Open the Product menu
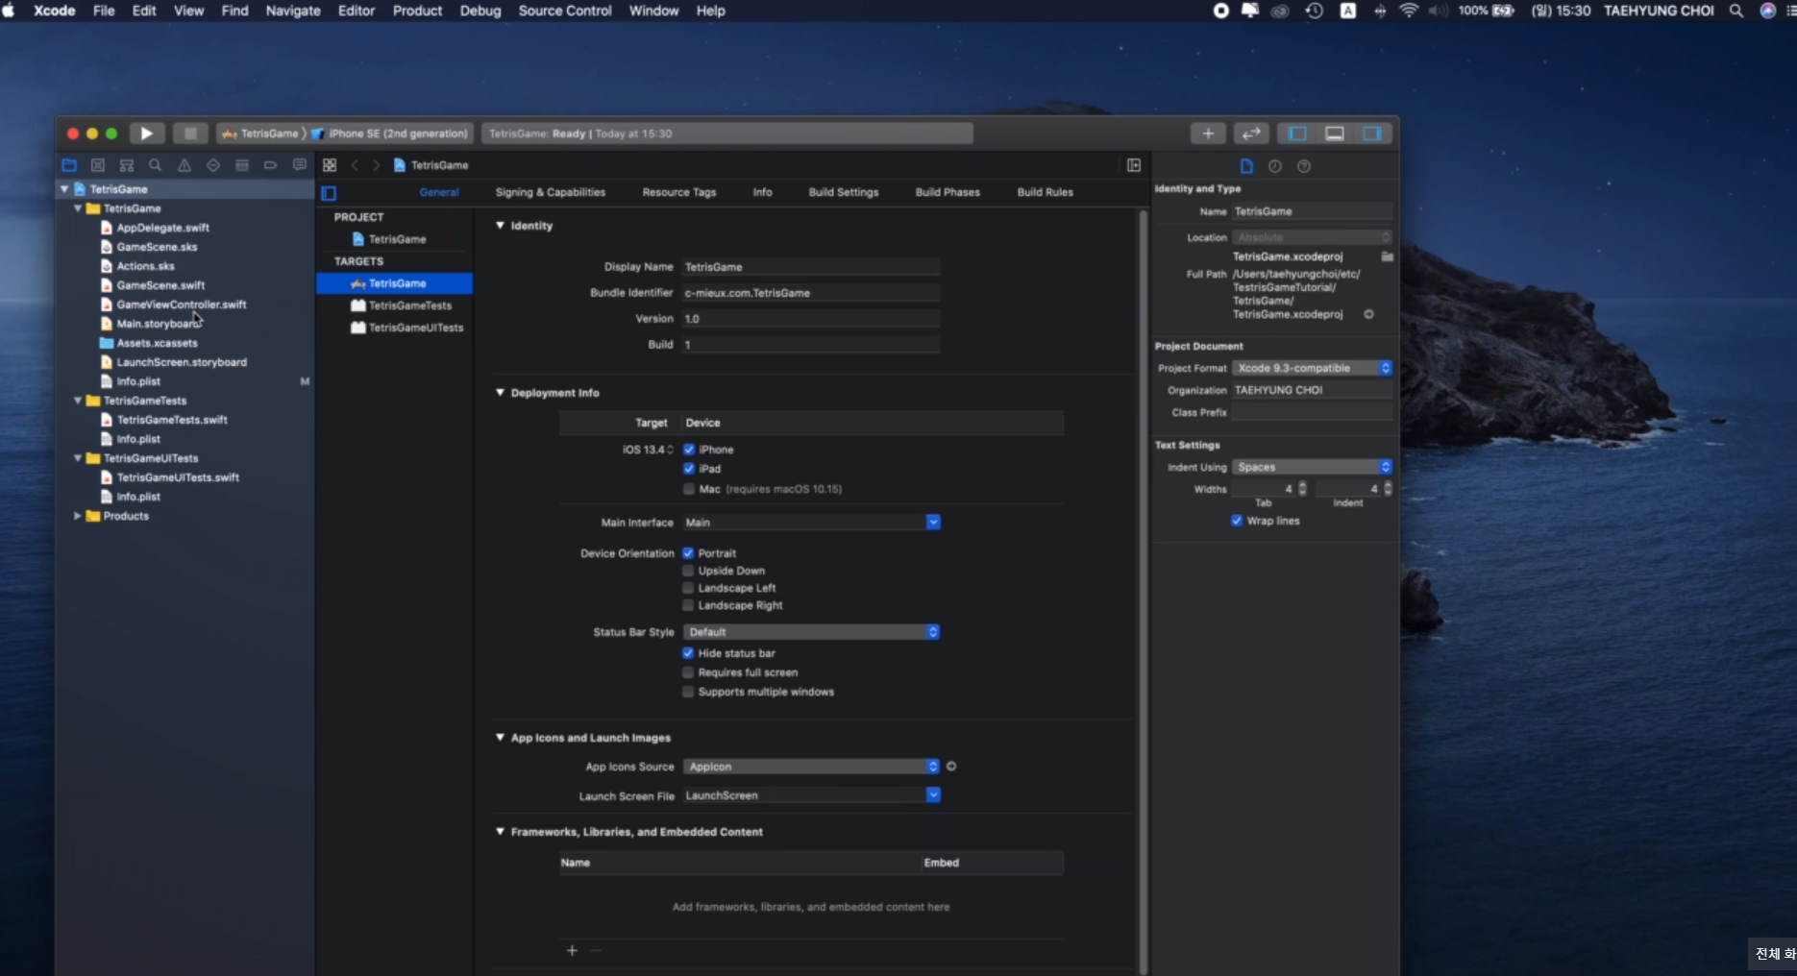 [417, 11]
